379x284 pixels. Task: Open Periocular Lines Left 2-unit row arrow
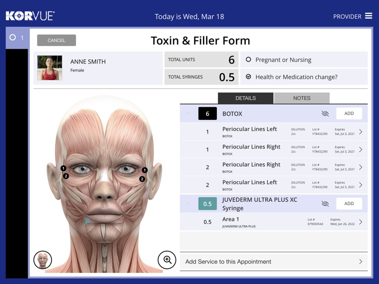tap(361, 185)
